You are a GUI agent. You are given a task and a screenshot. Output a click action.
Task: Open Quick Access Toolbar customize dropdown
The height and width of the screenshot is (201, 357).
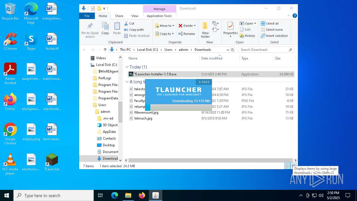click(x=104, y=8)
